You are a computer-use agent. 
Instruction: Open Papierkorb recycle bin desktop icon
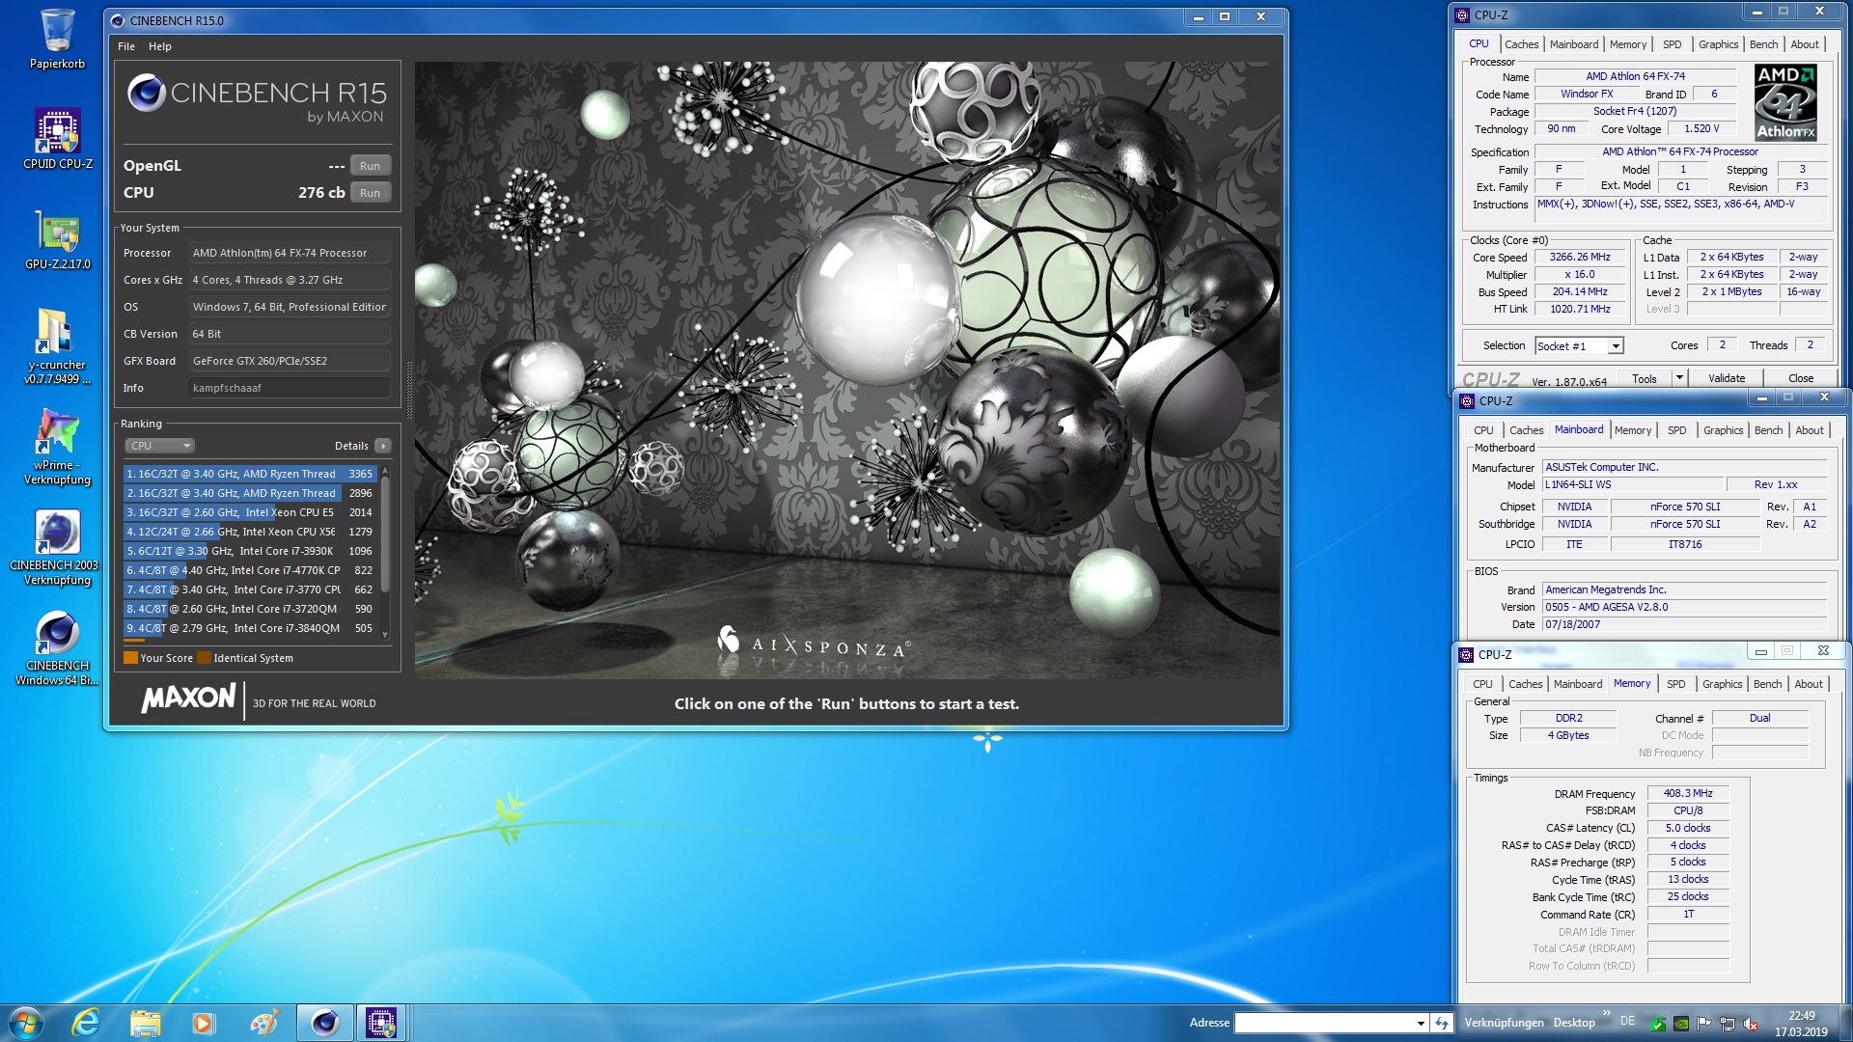[x=57, y=39]
